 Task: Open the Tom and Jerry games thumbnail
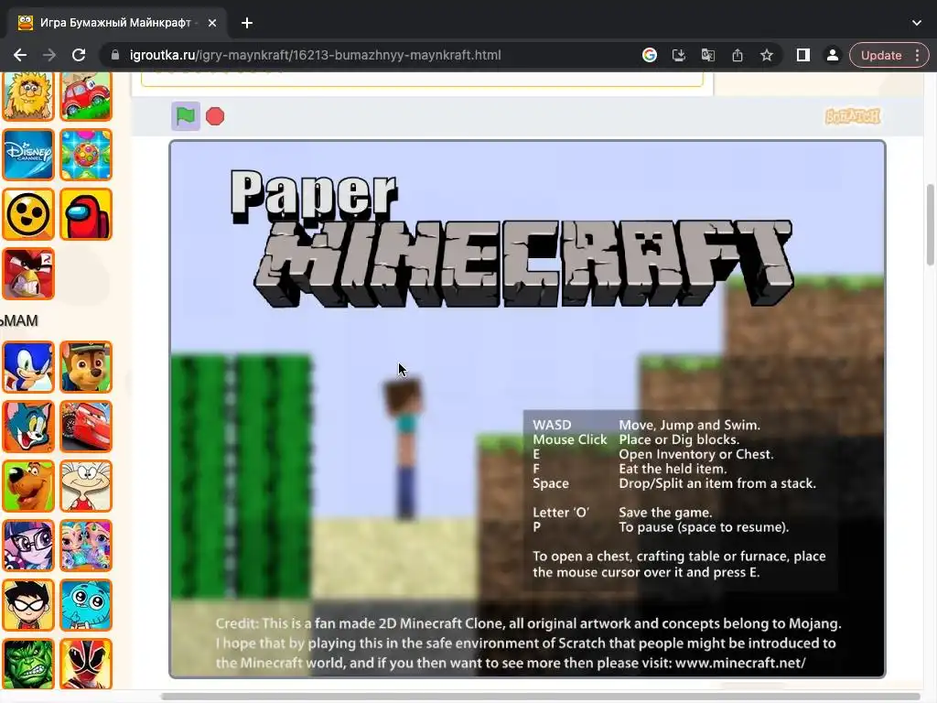click(28, 427)
